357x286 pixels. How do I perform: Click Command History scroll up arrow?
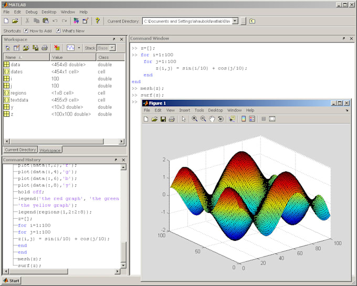(x=123, y=167)
